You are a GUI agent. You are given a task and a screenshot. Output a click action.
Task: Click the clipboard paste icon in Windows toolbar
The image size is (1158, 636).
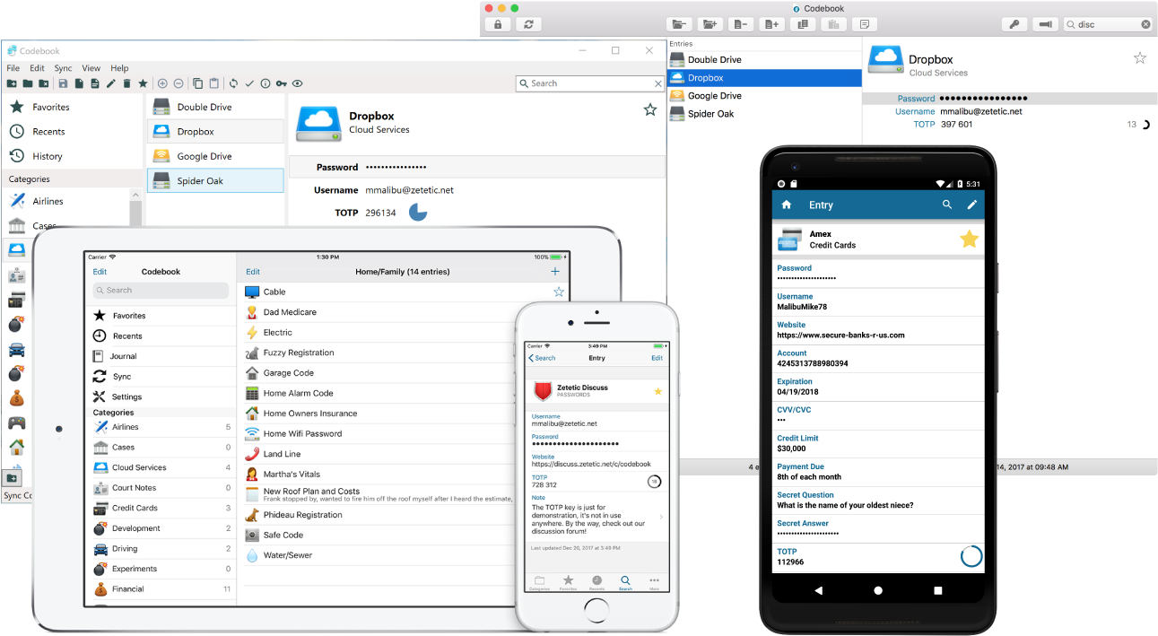tap(213, 83)
